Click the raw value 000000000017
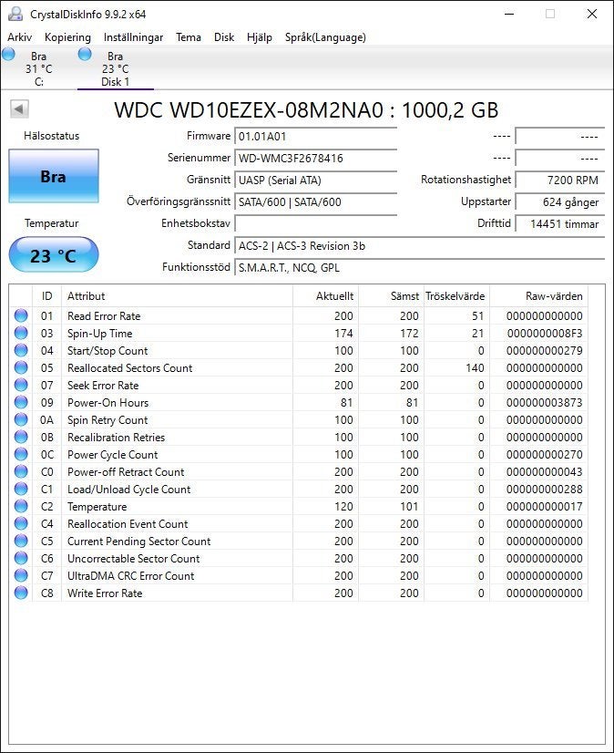The height and width of the screenshot is (753, 614). coord(545,506)
